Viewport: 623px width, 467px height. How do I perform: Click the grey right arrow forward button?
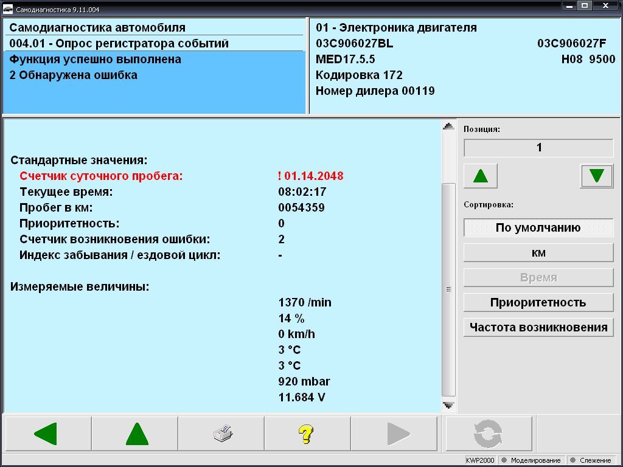pos(394,434)
